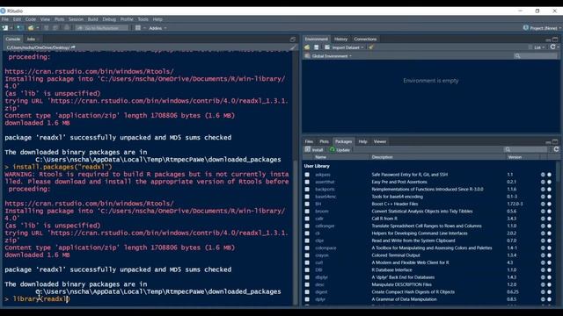Clear console using the broom icon

coord(293,47)
